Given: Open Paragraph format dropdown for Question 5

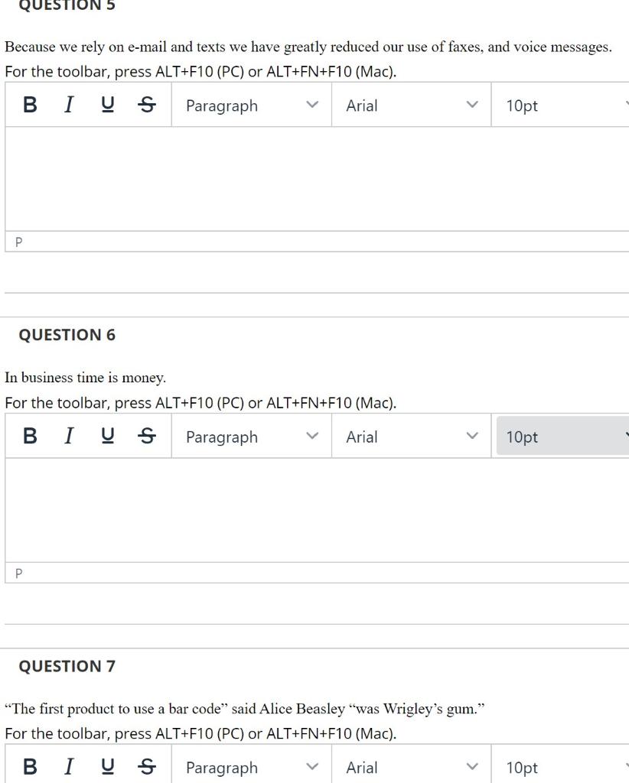Looking at the screenshot, I should 251,106.
